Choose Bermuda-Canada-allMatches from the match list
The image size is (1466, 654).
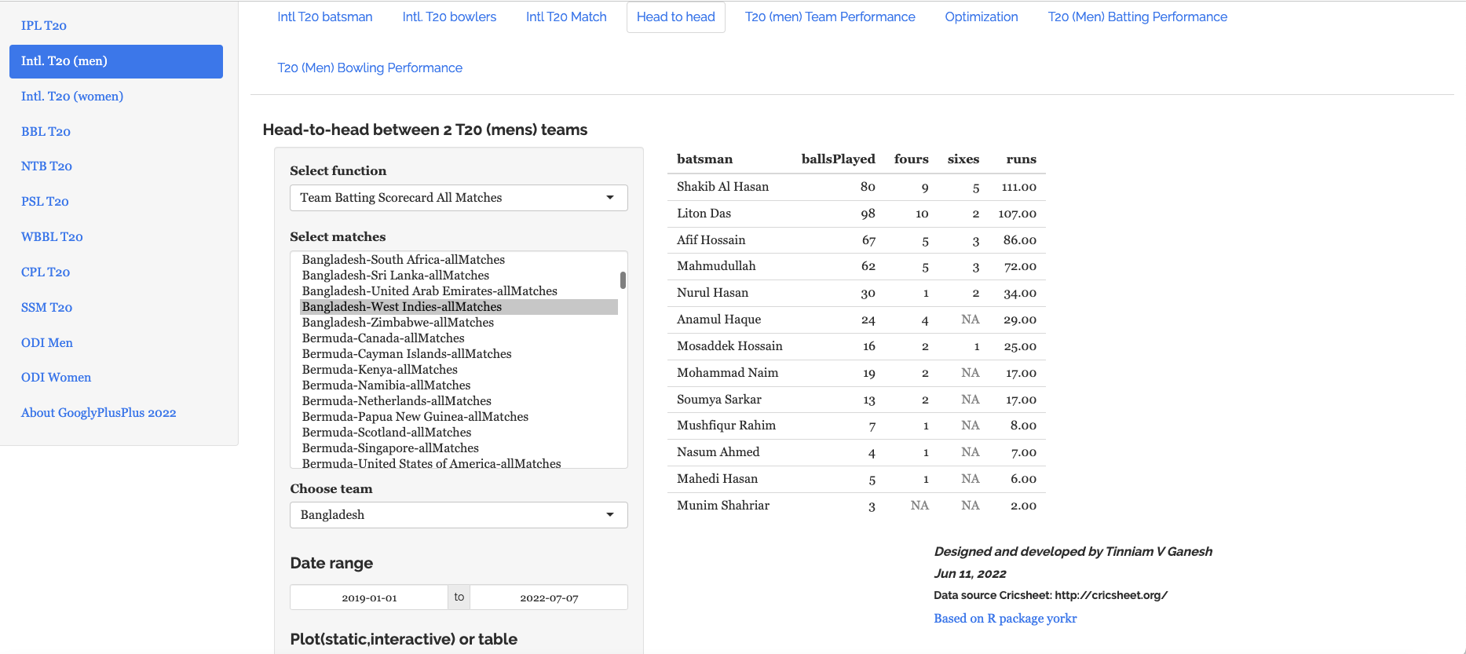(x=383, y=338)
